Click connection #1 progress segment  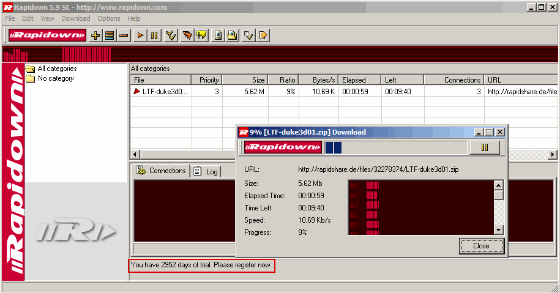tap(373, 185)
